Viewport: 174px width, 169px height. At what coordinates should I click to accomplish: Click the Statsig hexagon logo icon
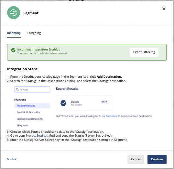click(63, 103)
